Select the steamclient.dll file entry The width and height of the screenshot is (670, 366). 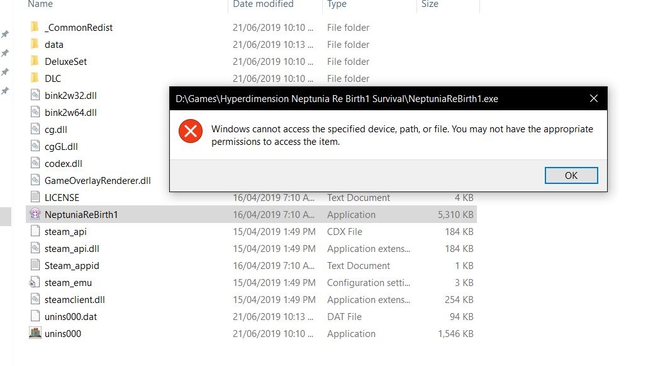251,300
